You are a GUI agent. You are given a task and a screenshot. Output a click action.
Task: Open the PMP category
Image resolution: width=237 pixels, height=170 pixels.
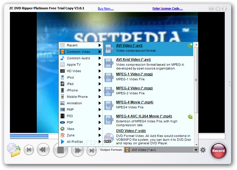[81, 110]
